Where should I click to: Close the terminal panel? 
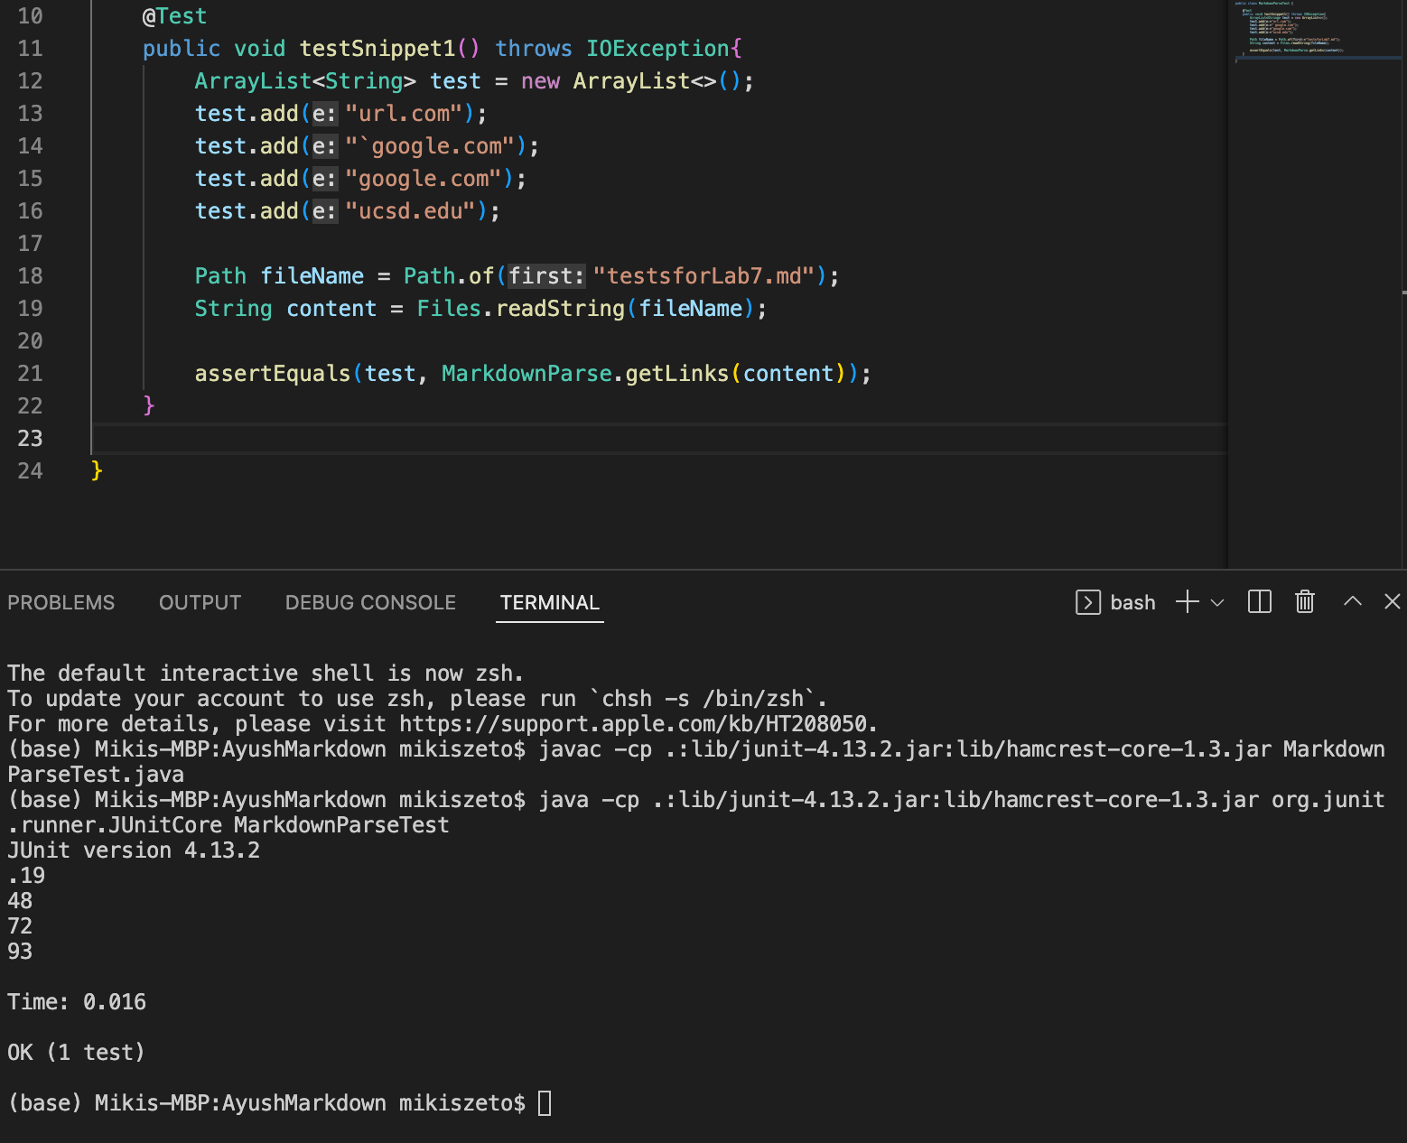(1393, 601)
